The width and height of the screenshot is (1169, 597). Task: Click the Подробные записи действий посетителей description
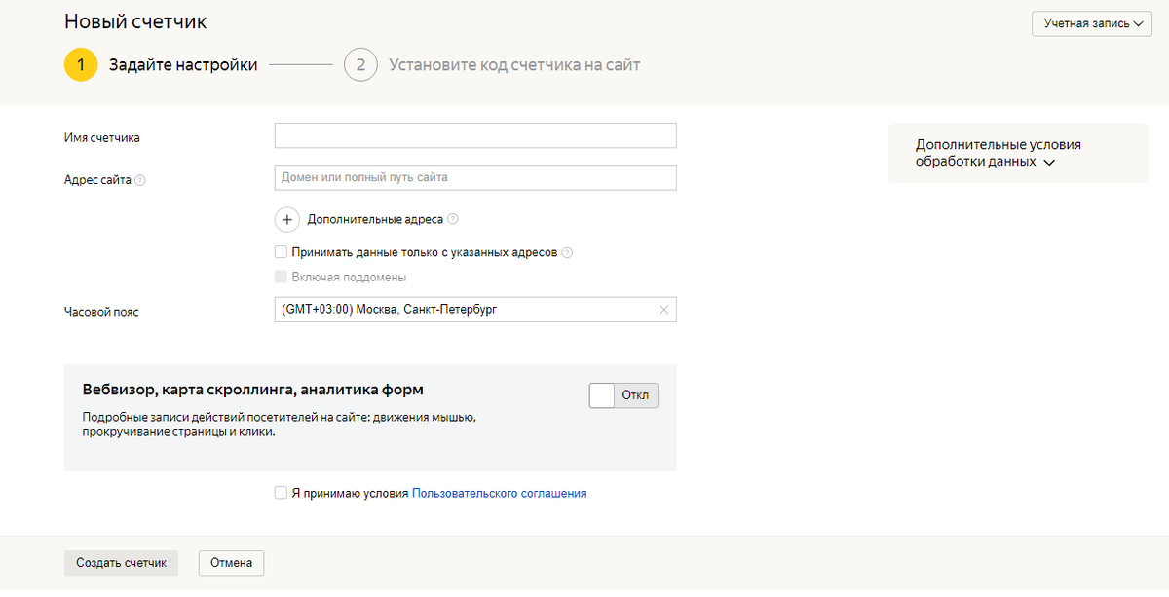pyautogui.click(x=279, y=425)
